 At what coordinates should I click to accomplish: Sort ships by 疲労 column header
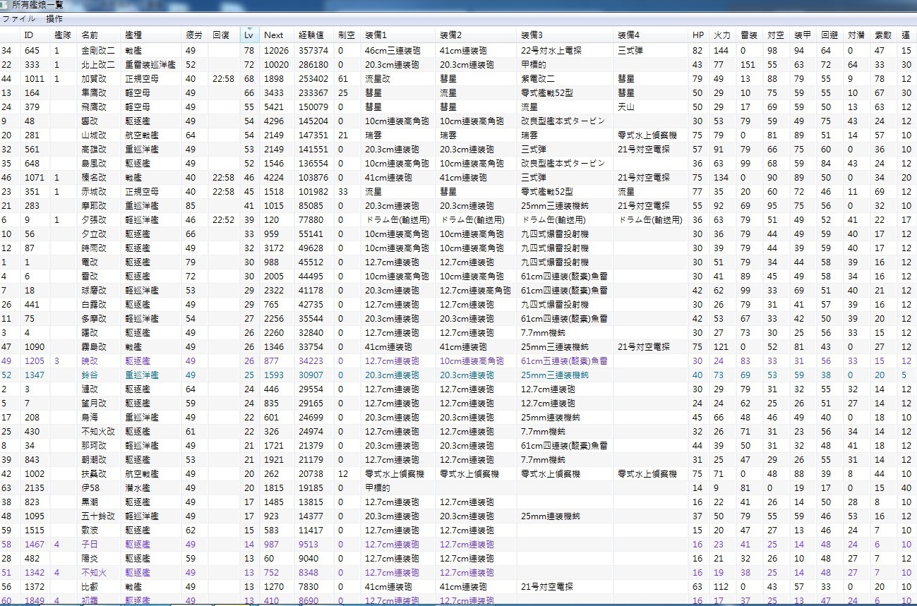193,35
